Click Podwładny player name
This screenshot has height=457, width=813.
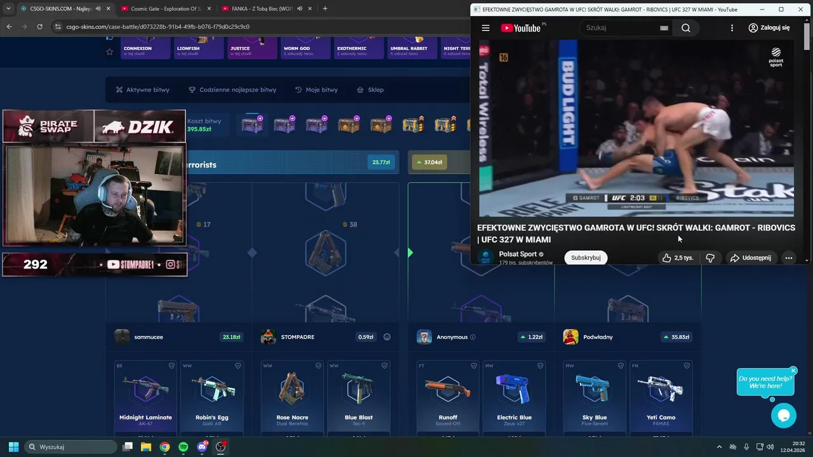click(x=598, y=337)
